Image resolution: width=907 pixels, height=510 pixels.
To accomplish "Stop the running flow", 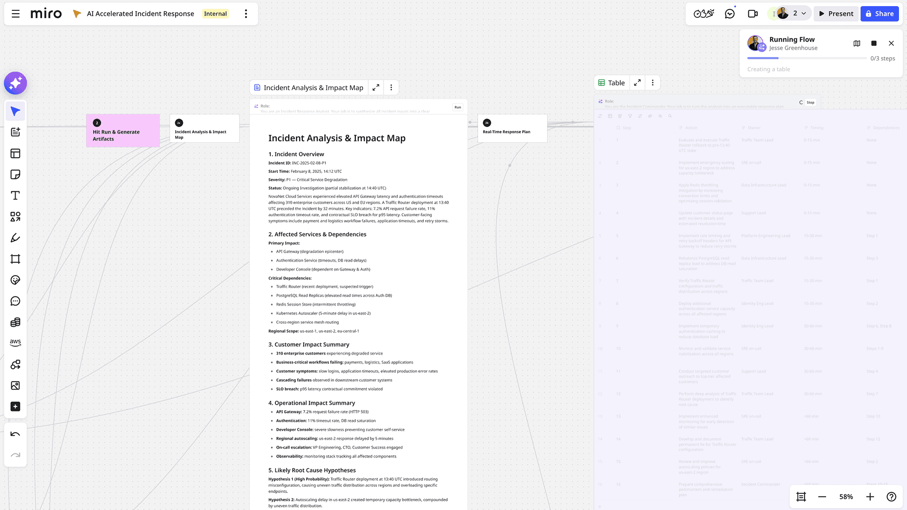I will tap(874, 43).
